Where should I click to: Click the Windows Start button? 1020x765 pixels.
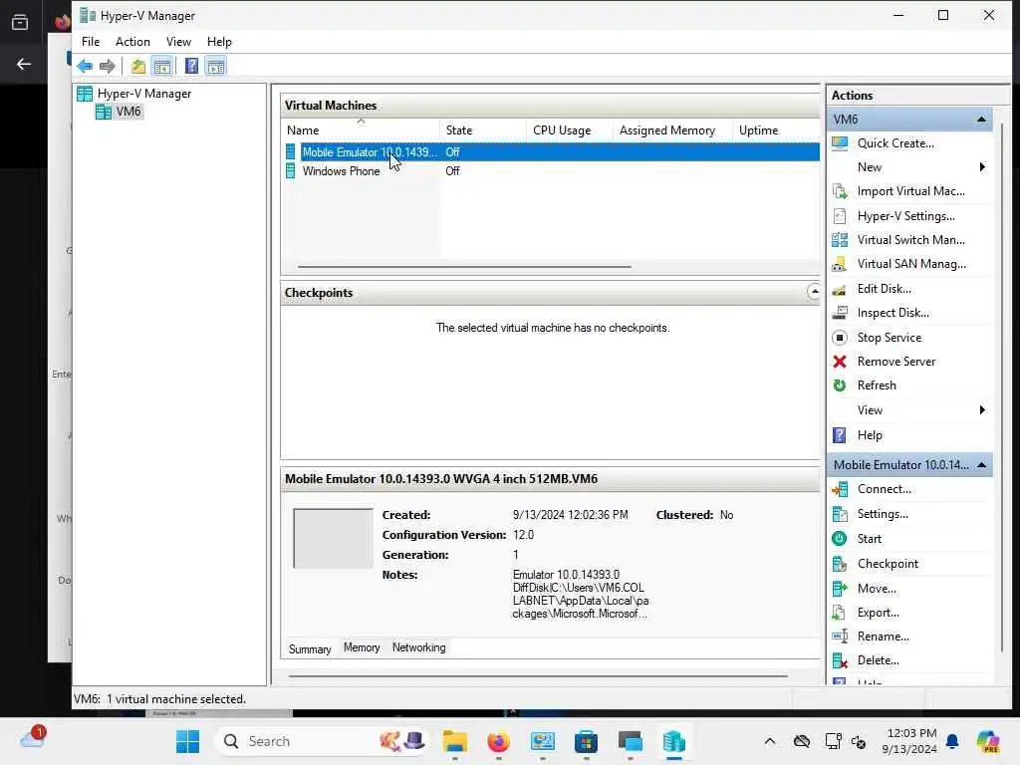(188, 741)
